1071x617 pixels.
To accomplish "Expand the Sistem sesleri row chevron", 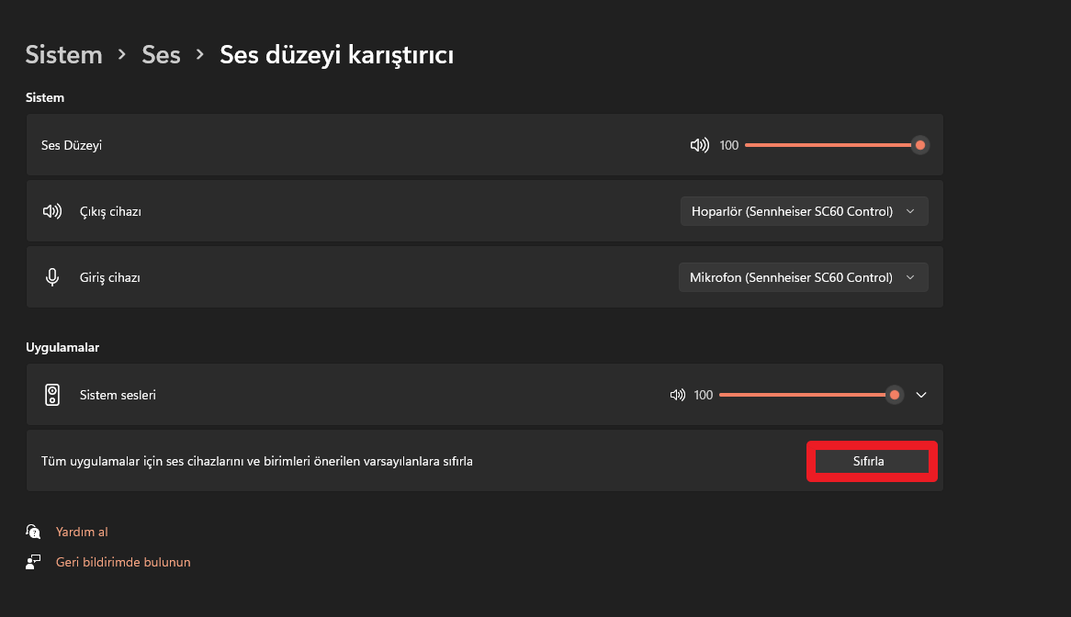I will coord(921,395).
